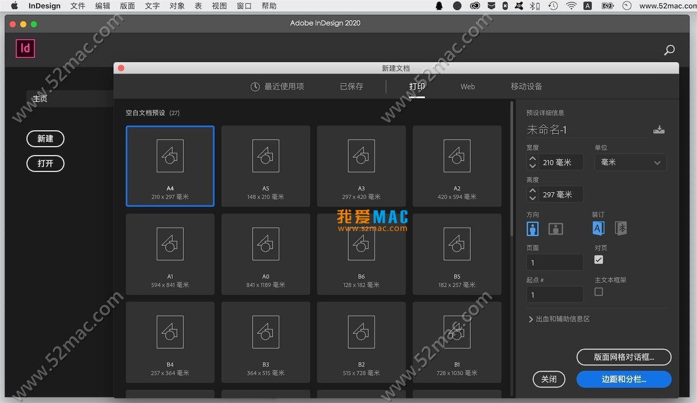Image resolution: width=697 pixels, height=403 pixels.
Task: Select the A2 420 x 594 preset
Action: 457,166
